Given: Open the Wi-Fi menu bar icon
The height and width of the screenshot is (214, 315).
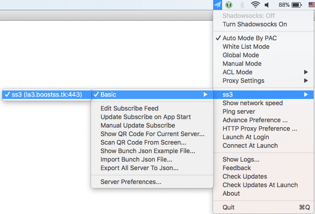Looking at the screenshot, I should point(255,5).
